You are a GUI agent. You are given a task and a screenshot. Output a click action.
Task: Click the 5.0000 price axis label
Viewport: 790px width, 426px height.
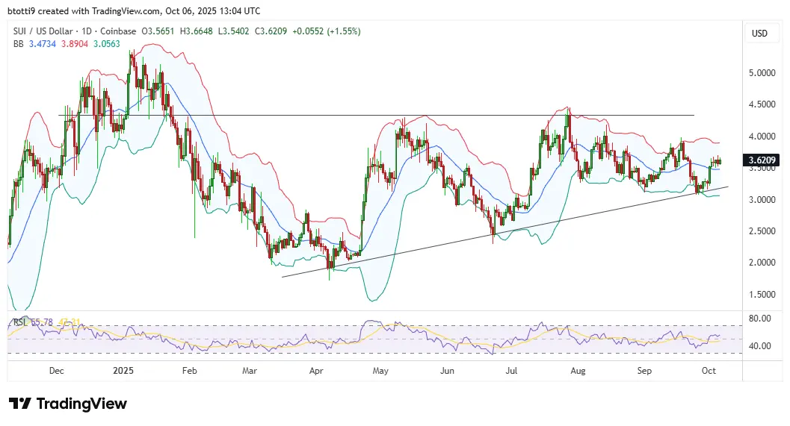click(762, 73)
